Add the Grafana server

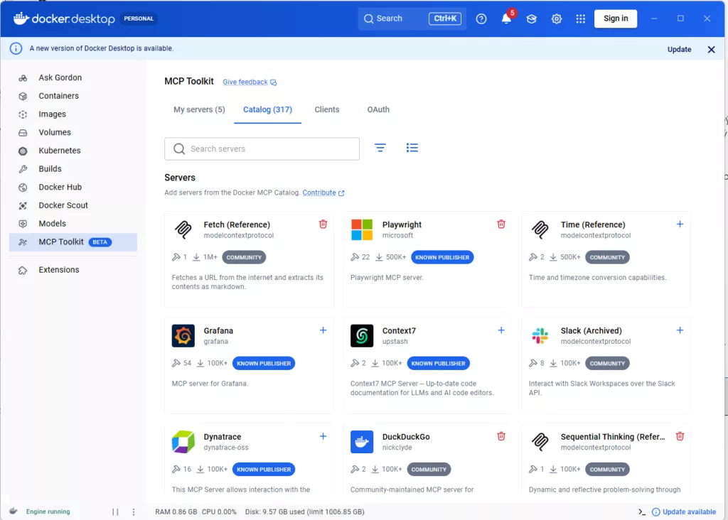pyautogui.click(x=323, y=330)
